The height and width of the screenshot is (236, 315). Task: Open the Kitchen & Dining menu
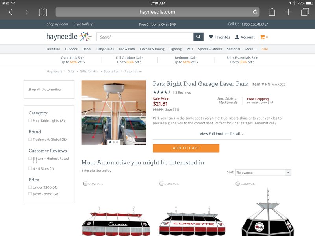pyautogui.click(x=152, y=49)
